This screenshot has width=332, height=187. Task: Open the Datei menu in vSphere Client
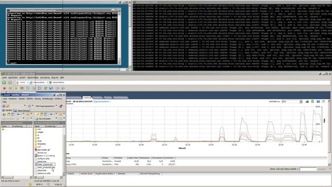point(5,77)
